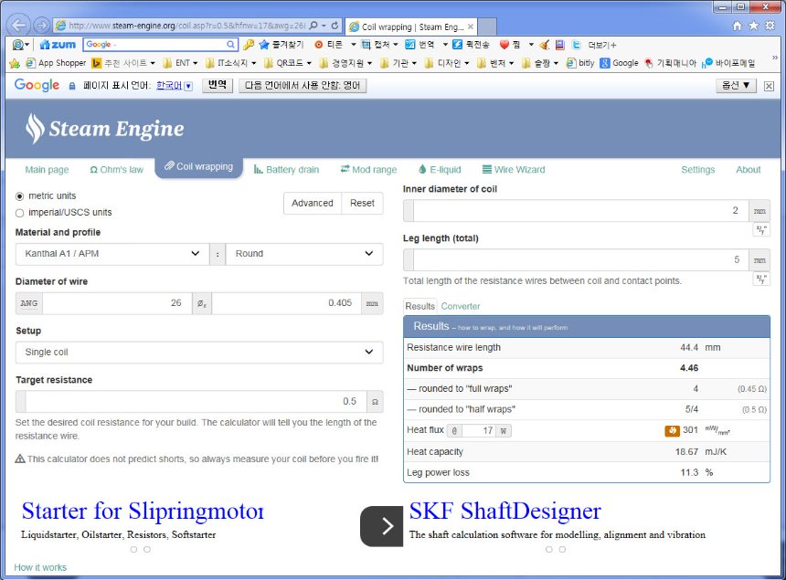
Task: Expand the QR코드 bookmarks folder
Action: [288, 63]
